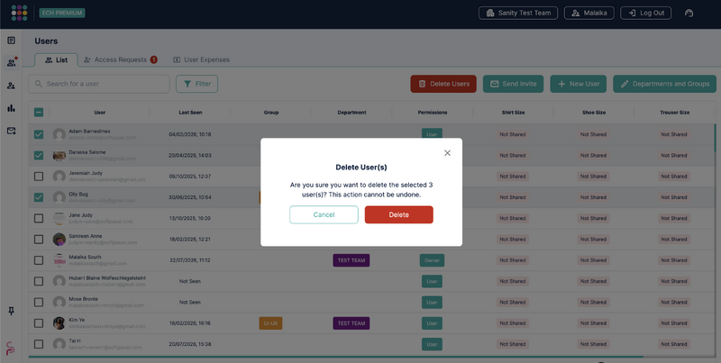Confirm with the red Delete button
The width and height of the screenshot is (721, 363).
pyautogui.click(x=398, y=214)
